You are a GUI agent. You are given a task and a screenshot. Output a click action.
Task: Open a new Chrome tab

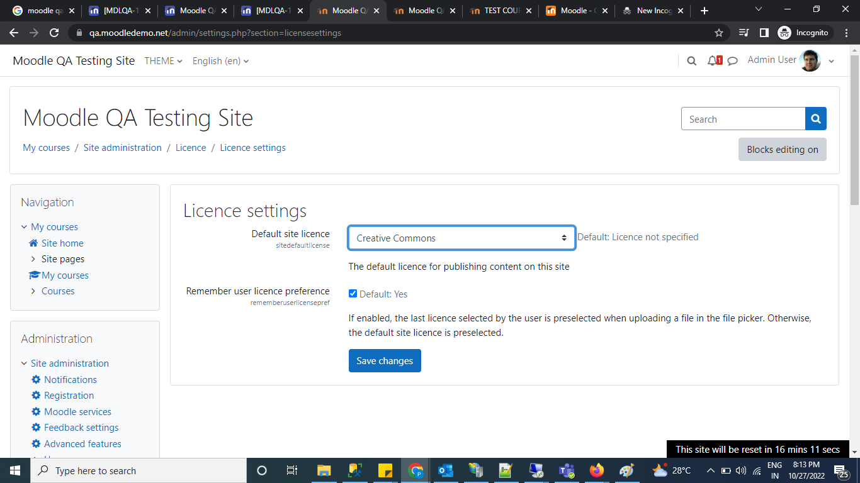coord(704,11)
